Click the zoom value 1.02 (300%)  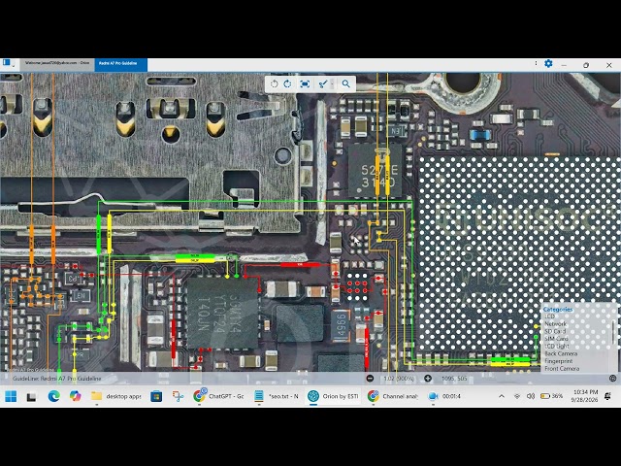tap(399, 379)
